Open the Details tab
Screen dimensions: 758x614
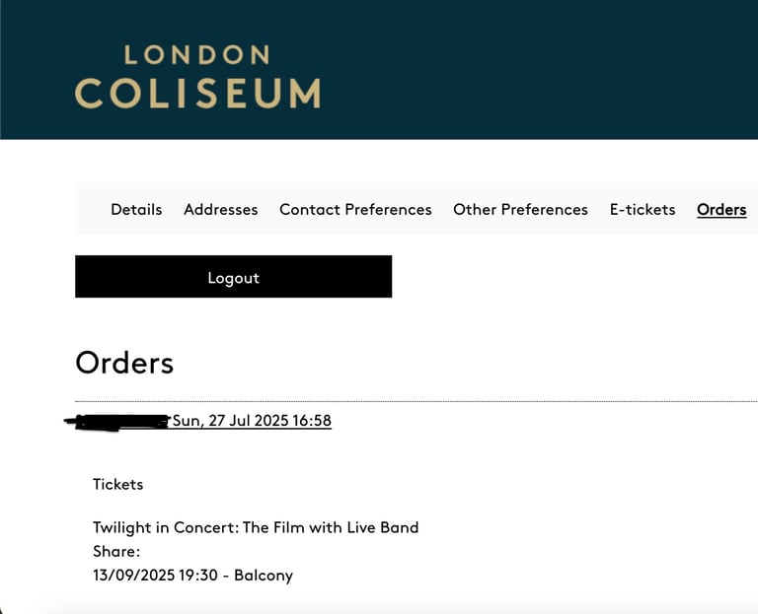(x=136, y=210)
